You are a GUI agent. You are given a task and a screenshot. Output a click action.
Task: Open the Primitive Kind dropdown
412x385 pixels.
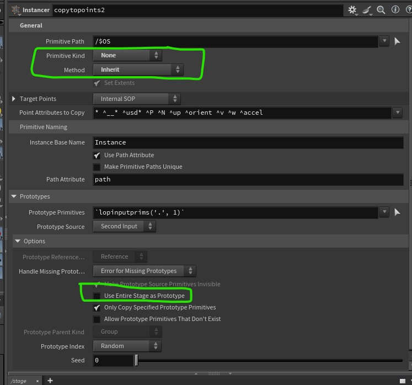tap(127, 56)
